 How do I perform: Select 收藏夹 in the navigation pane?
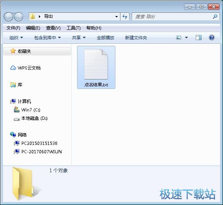[37, 51]
